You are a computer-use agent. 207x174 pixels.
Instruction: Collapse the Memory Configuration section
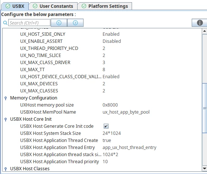(x=6, y=98)
